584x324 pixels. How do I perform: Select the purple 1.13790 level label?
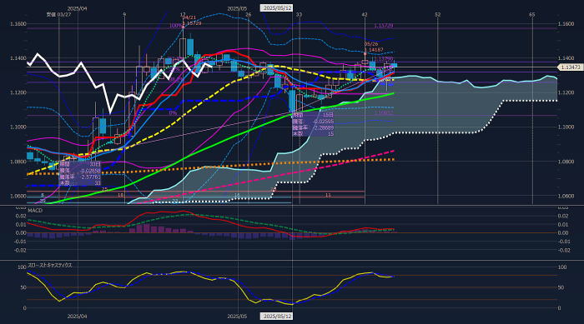(x=384, y=59)
